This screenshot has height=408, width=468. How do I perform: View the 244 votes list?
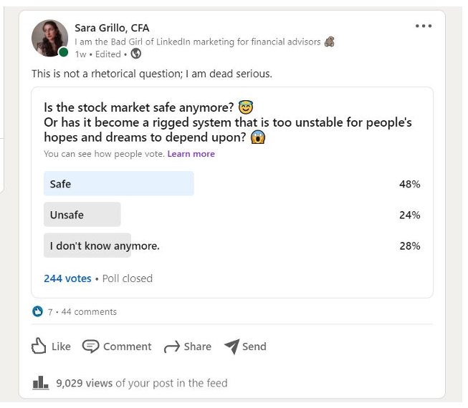(67, 278)
